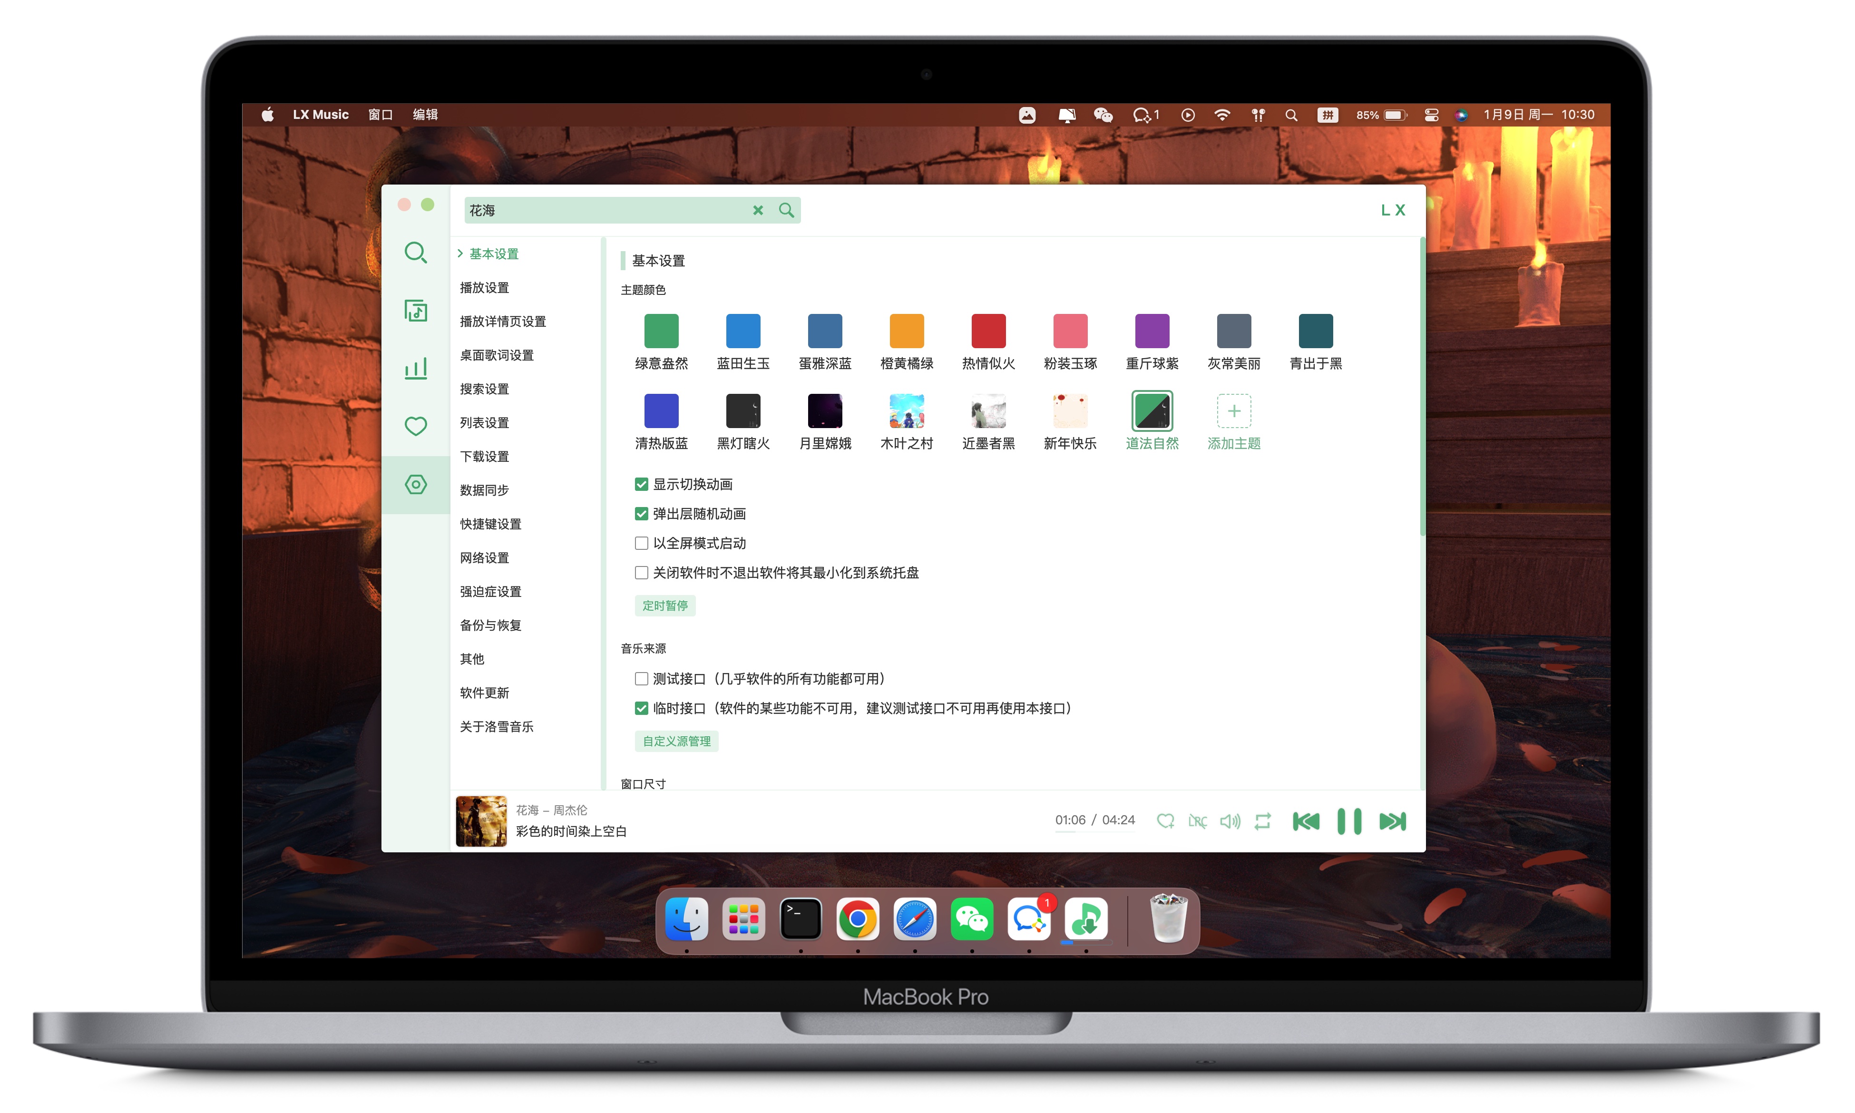Open the 编辑 menu

[x=425, y=115]
